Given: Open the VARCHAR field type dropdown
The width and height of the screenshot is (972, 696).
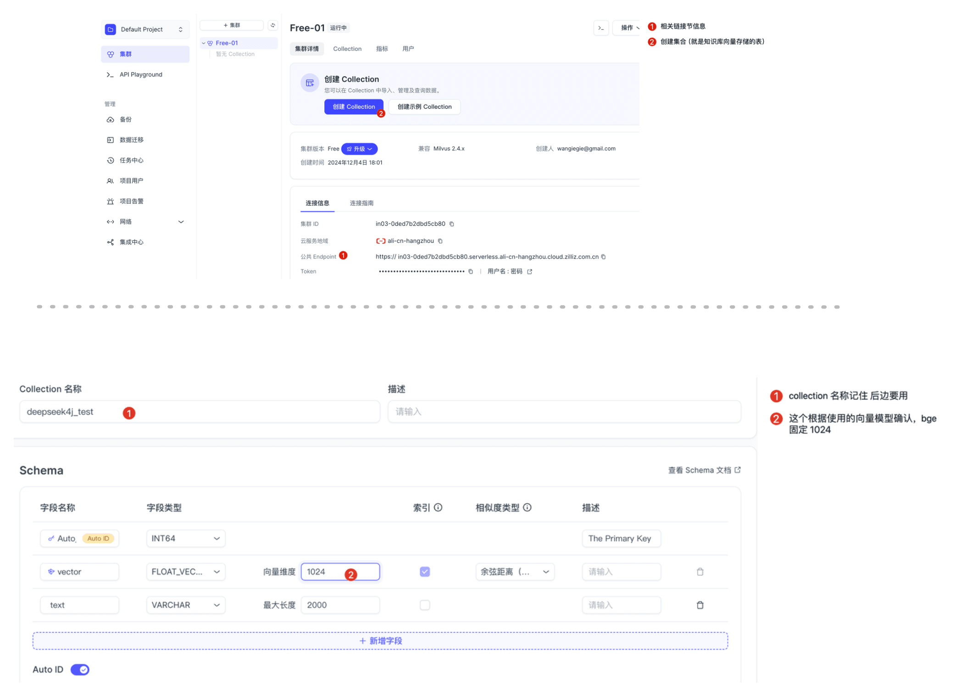Looking at the screenshot, I should [186, 605].
